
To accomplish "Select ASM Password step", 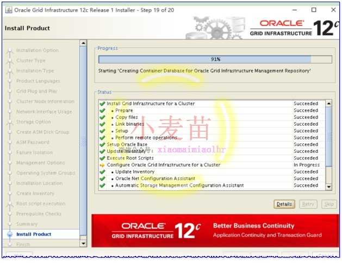I will tap(33, 142).
